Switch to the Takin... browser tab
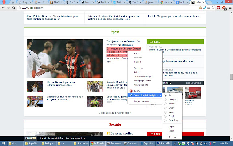233x146 pixels. tap(119, 3)
